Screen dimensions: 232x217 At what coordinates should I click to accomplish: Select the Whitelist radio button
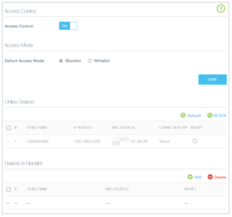(x=89, y=61)
